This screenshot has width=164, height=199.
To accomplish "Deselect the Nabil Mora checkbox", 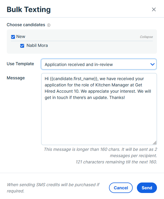I will tap(22, 46).
